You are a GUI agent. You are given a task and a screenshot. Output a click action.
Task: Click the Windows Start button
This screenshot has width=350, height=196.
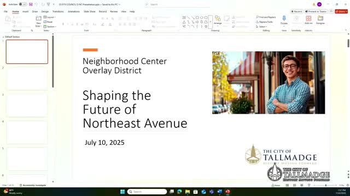122,192
